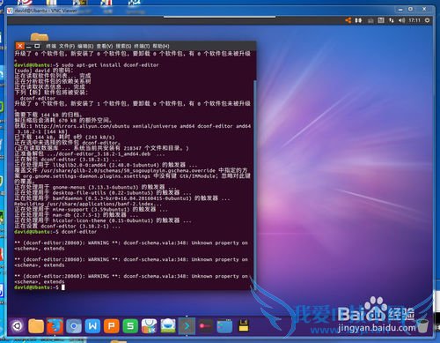Select the terminal icon in the dock

187,326
